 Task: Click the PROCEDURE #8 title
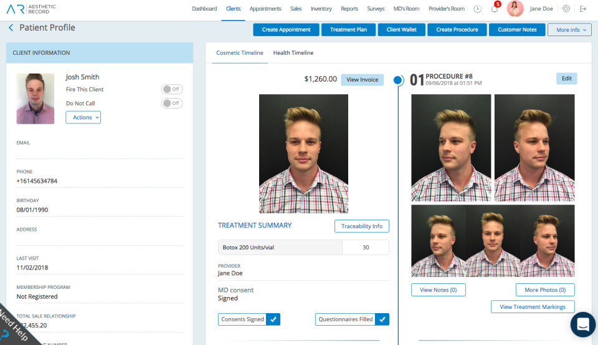(449, 76)
